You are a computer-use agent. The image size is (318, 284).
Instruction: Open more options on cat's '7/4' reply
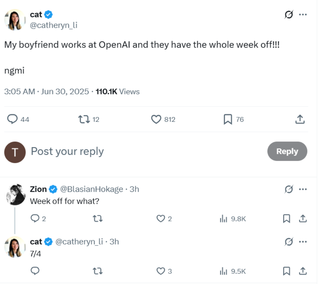click(x=303, y=242)
